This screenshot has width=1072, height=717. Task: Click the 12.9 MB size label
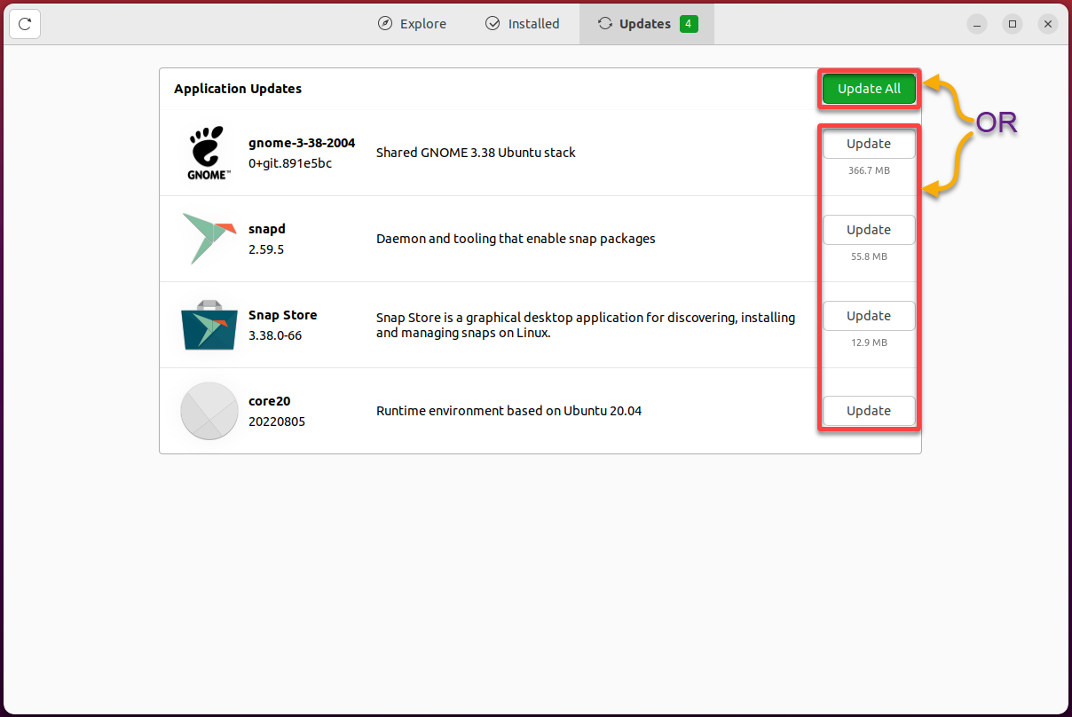869,343
